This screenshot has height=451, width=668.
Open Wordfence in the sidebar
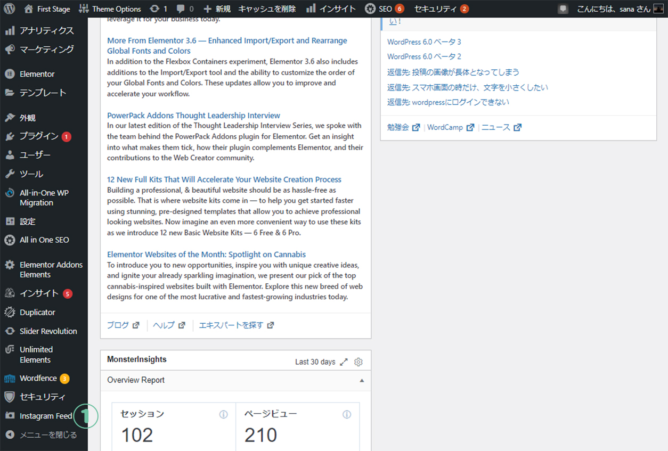(38, 379)
